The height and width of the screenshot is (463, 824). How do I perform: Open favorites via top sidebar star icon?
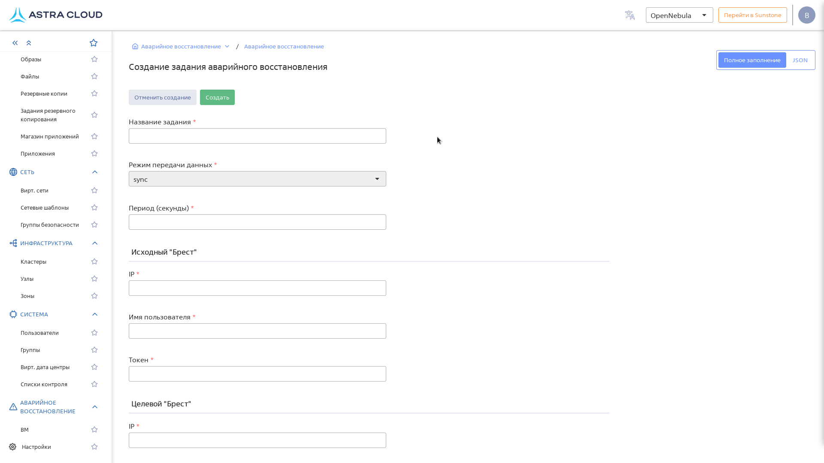94,43
